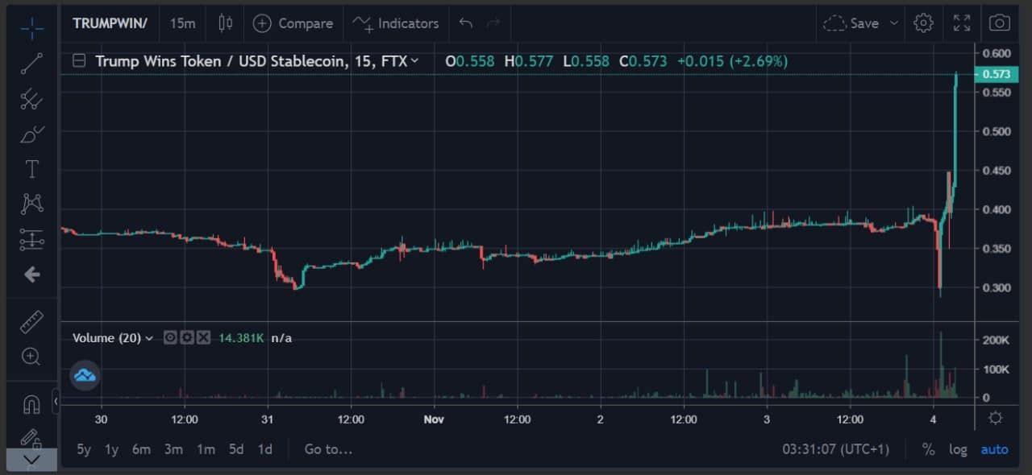The width and height of the screenshot is (1032, 475).
Task: Enable the magnet snapping tool
Action: [32, 403]
